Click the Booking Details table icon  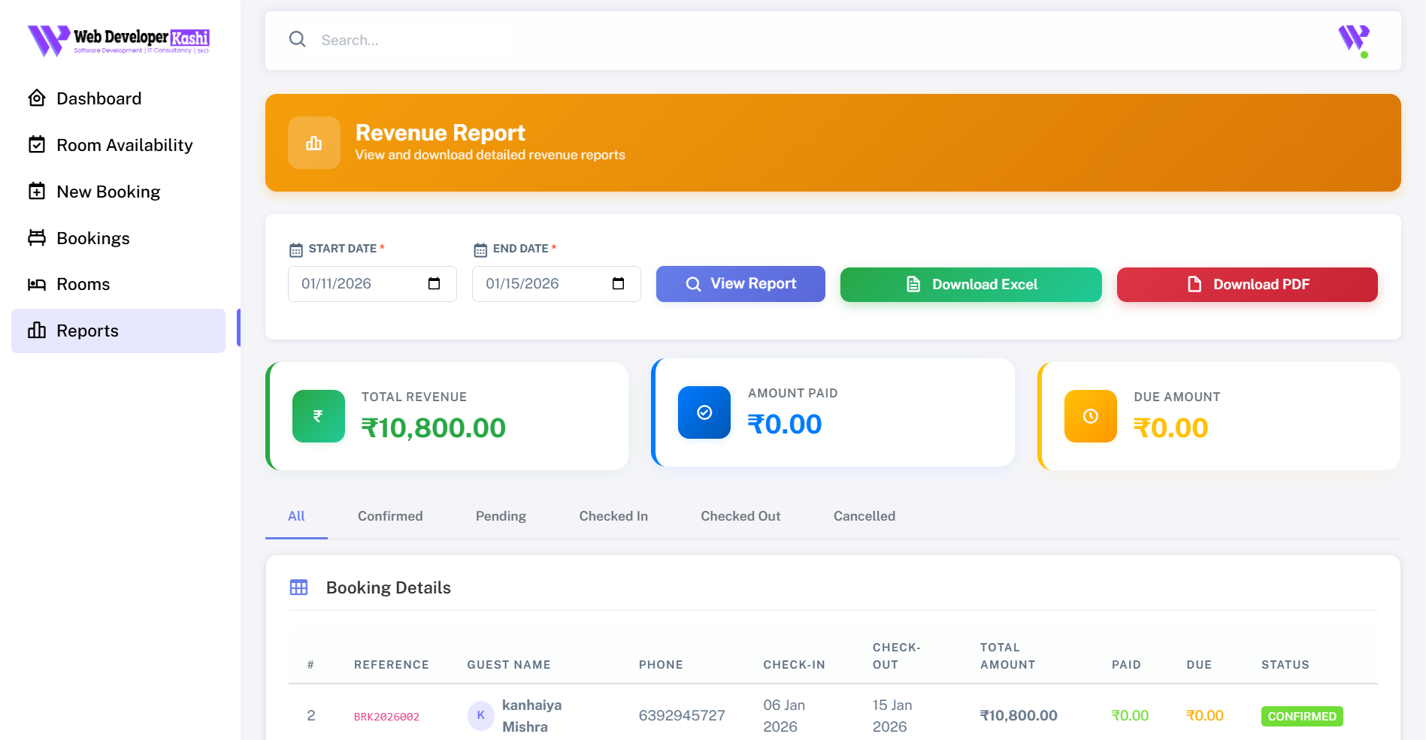coord(299,587)
